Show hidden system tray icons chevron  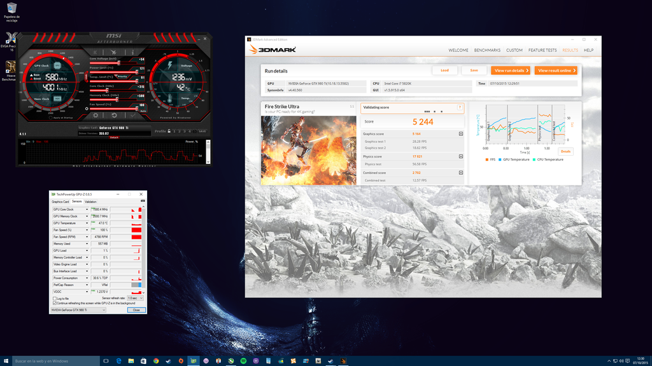[609, 361]
